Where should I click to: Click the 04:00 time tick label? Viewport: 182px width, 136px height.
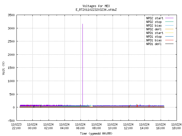click(x=64, y=128)
